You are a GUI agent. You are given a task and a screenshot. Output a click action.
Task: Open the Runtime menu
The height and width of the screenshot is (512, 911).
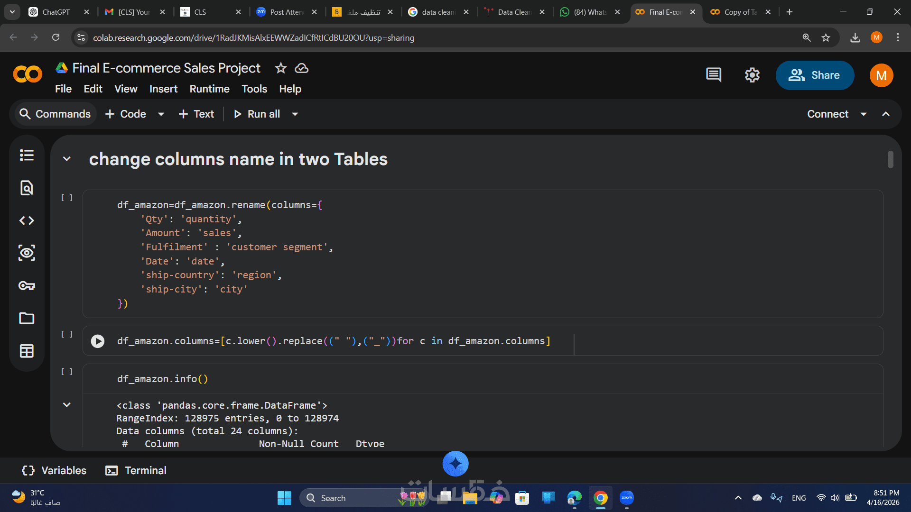click(209, 89)
